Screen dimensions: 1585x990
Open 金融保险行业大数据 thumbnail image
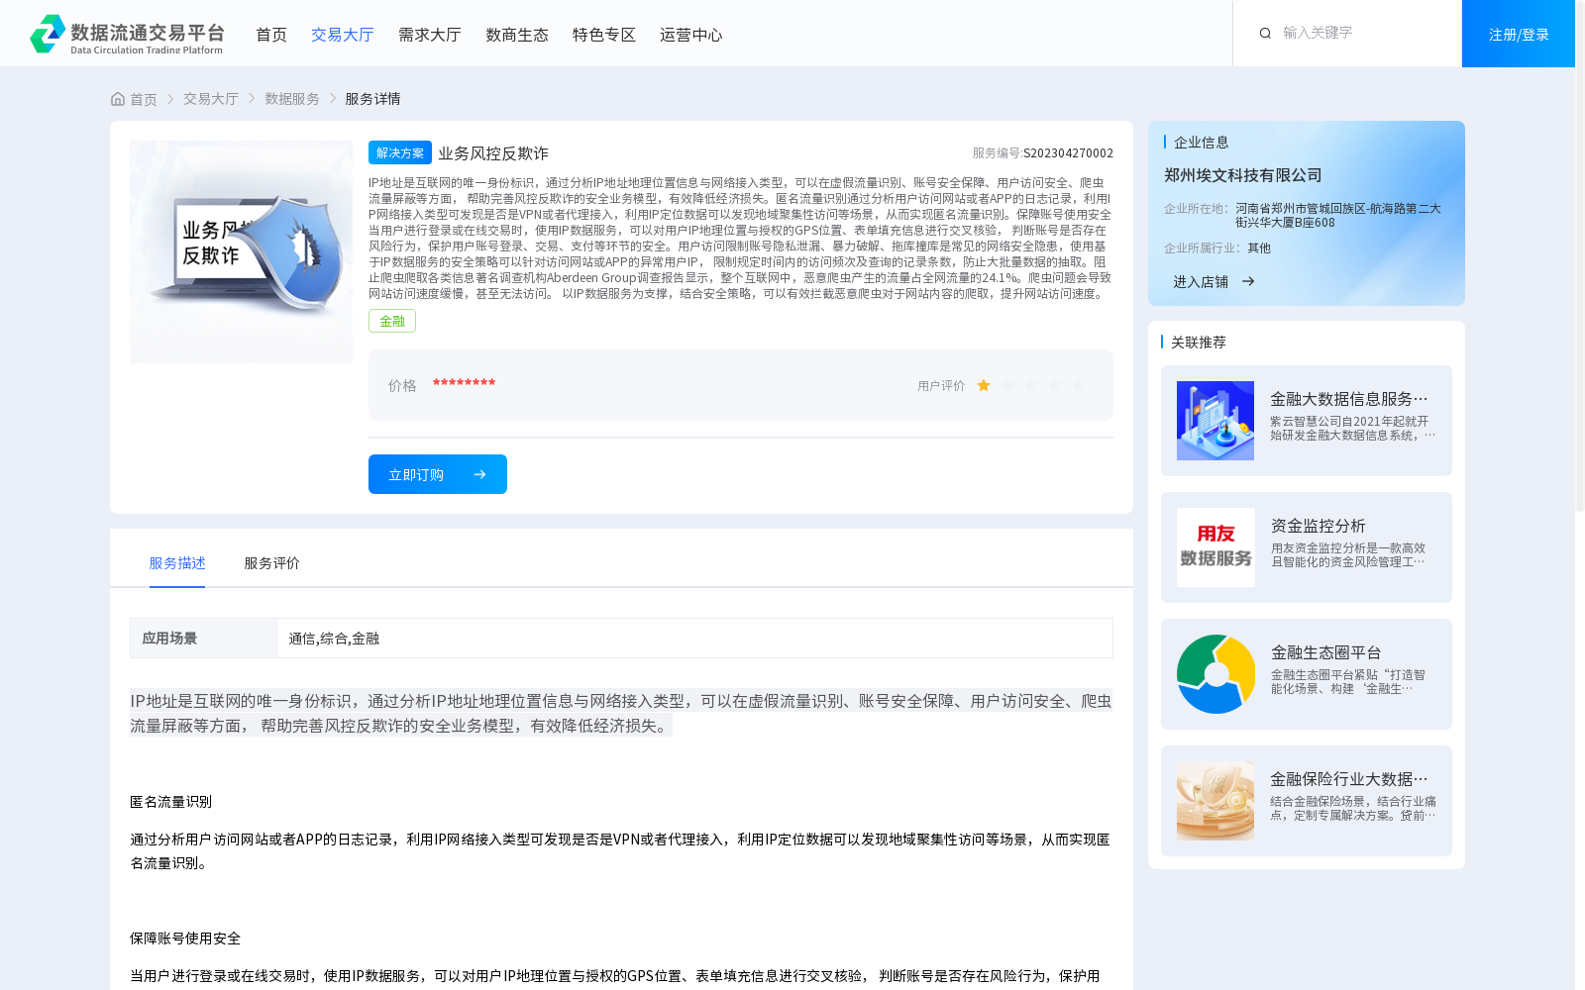pyautogui.click(x=1215, y=801)
